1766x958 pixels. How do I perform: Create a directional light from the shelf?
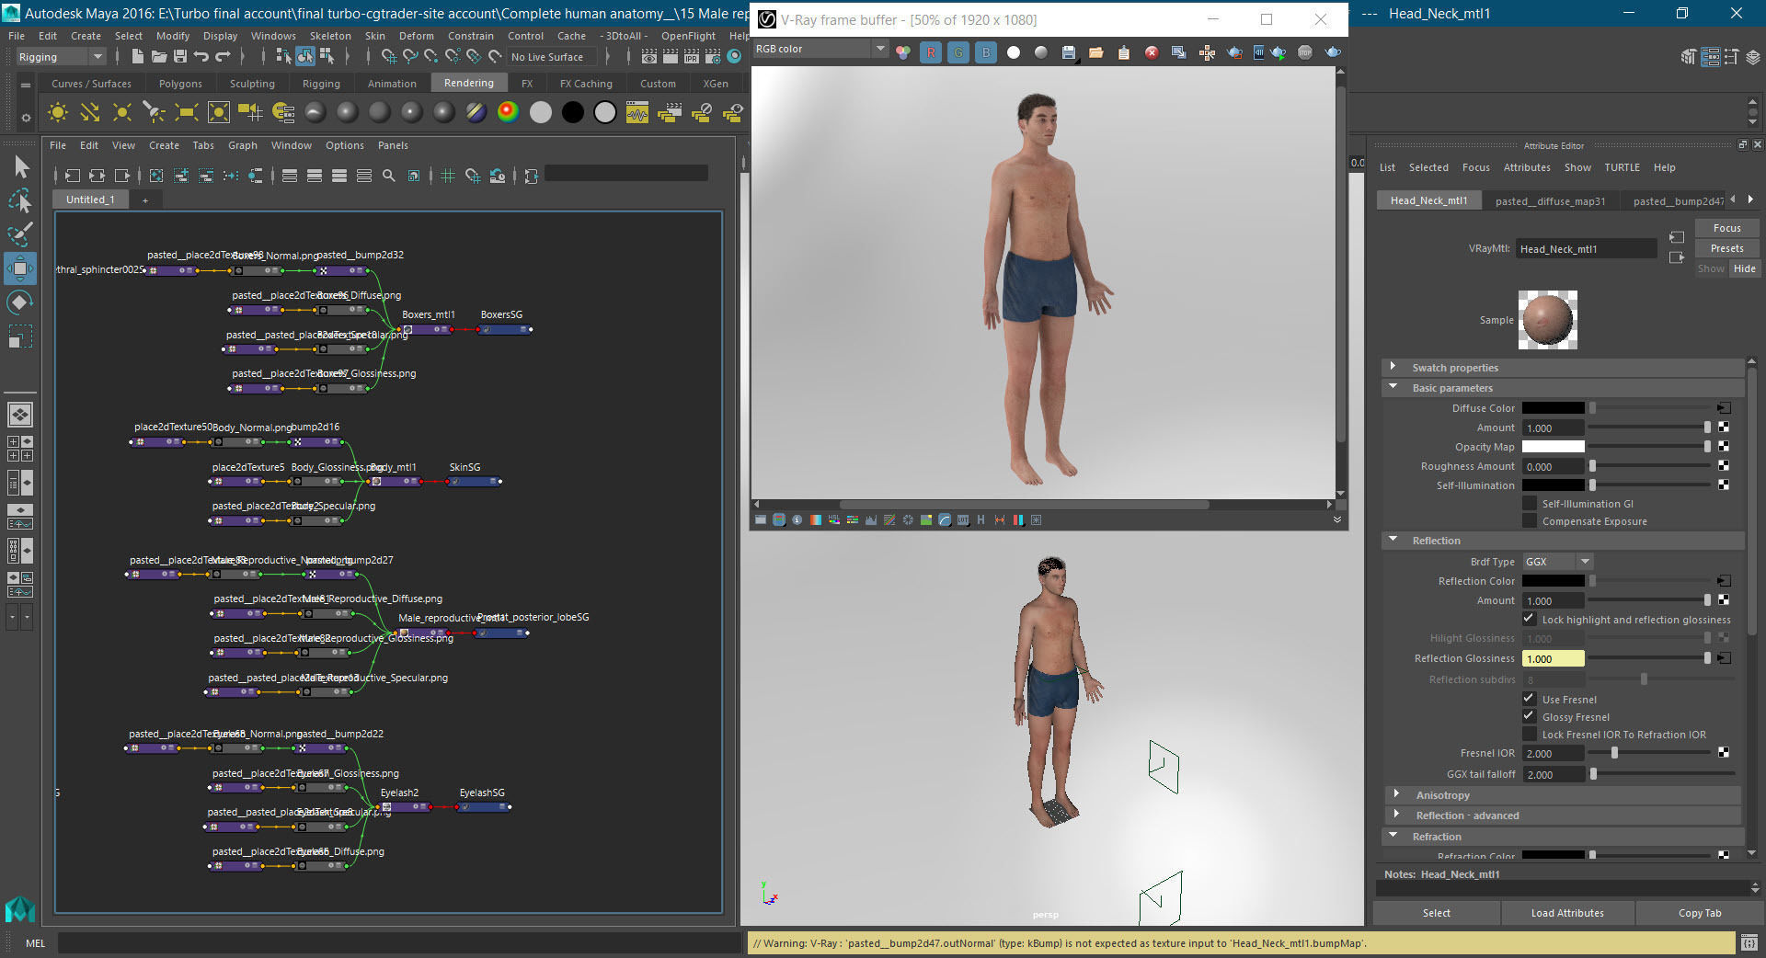point(90,112)
